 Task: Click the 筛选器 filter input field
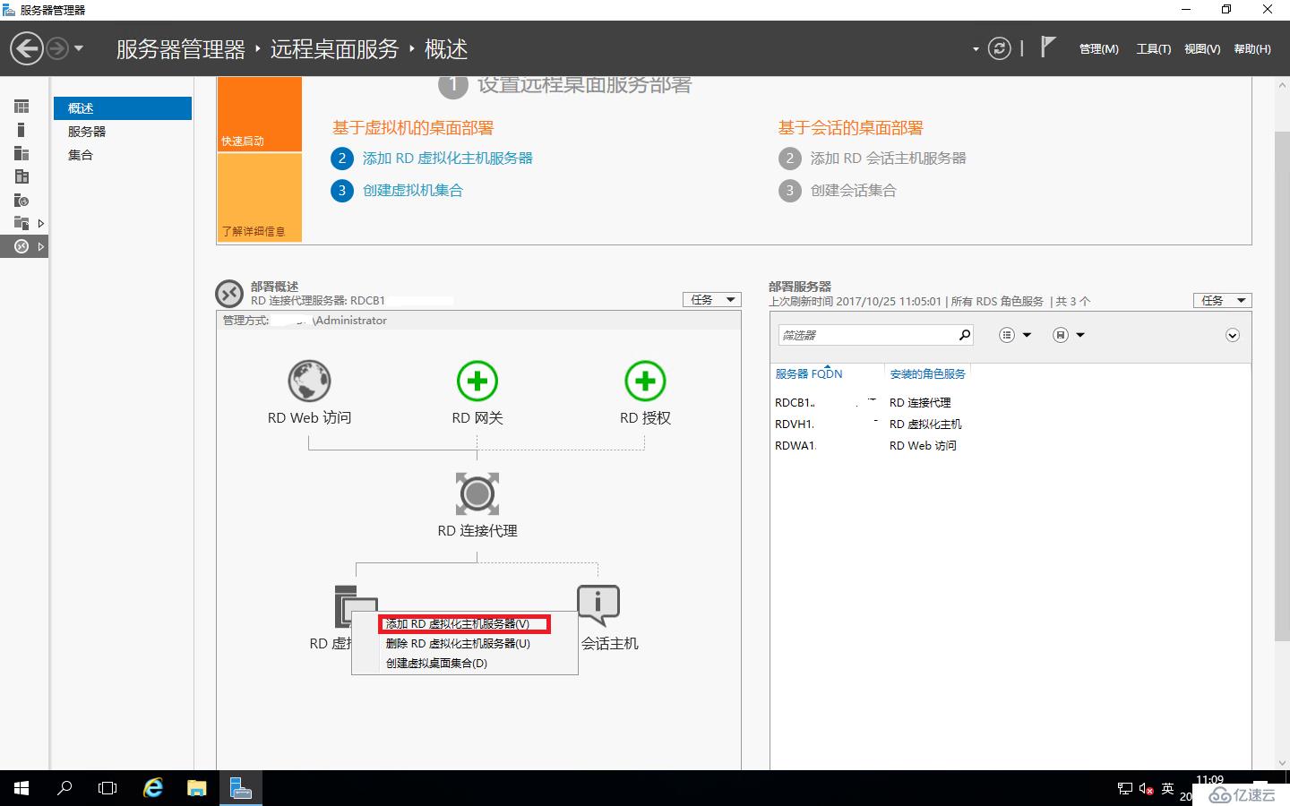(x=867, y=335)
